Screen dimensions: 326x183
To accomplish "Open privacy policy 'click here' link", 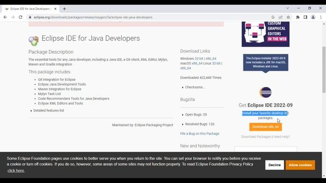I will point(16,171).
